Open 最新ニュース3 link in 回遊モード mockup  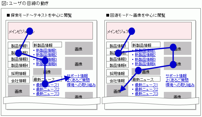(146, 94)
